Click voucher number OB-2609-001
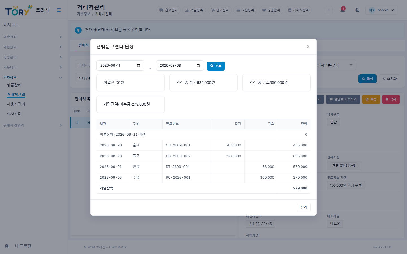The height and width of the screenshot is (254, 407). click(178, 145)
